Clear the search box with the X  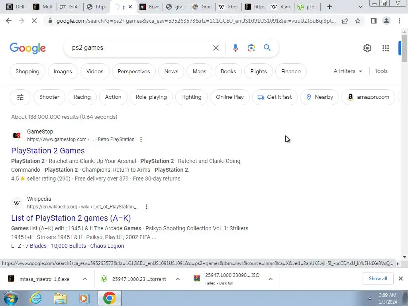click(x=216, y=48)
